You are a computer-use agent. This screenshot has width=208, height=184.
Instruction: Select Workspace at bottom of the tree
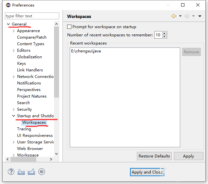(28, 155)
